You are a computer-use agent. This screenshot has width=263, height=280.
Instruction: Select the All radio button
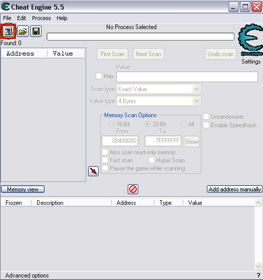(x=183, y=124)
